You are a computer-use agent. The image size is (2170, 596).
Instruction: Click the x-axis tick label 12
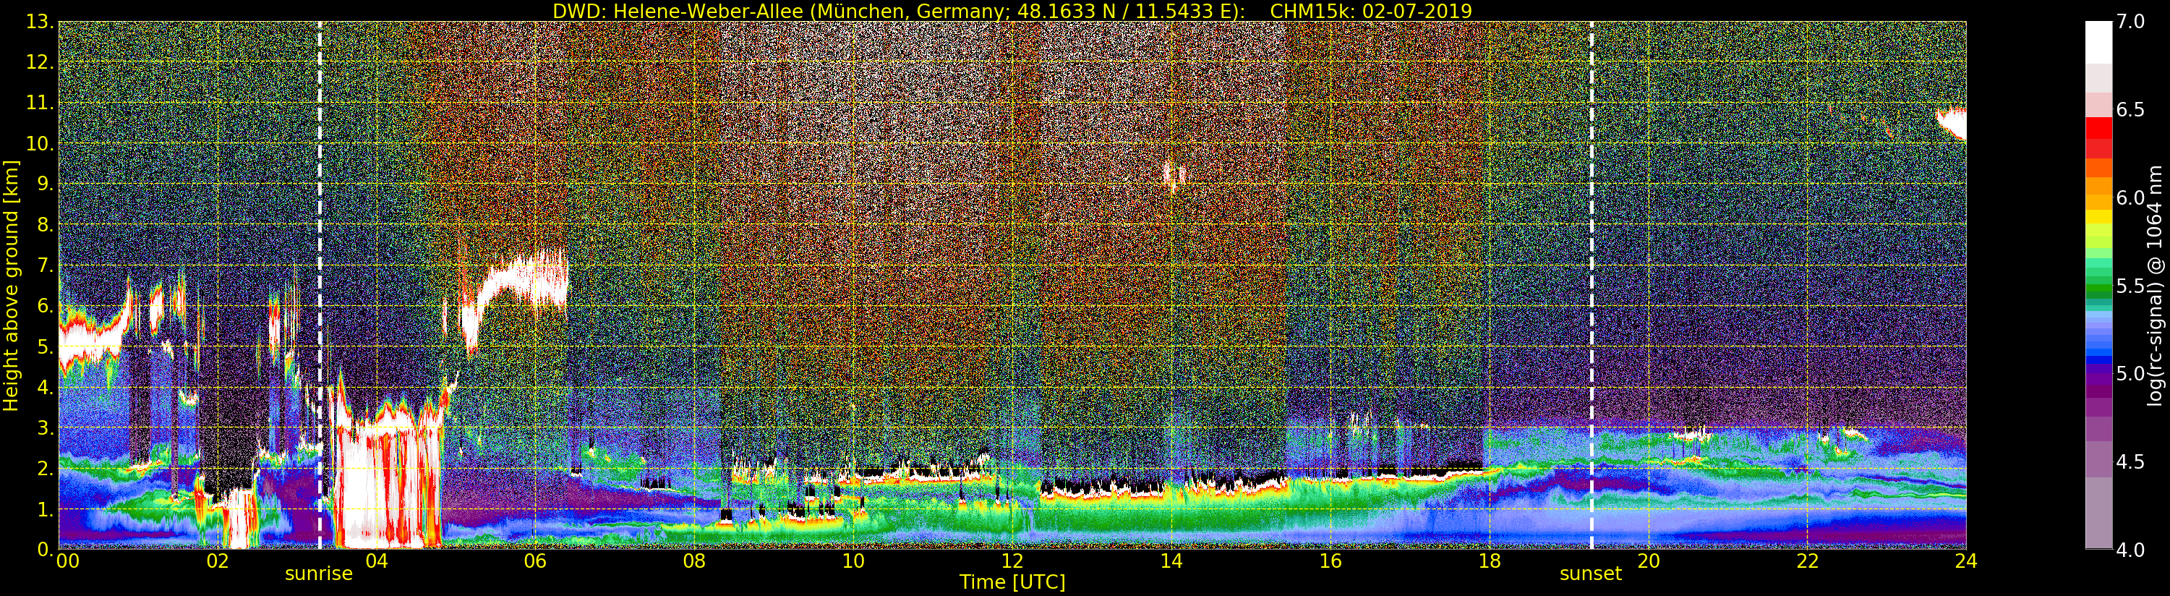[x=1012, y=561]
